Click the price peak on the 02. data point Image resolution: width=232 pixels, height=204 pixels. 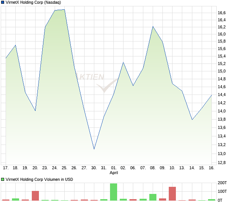pos(123,62)
